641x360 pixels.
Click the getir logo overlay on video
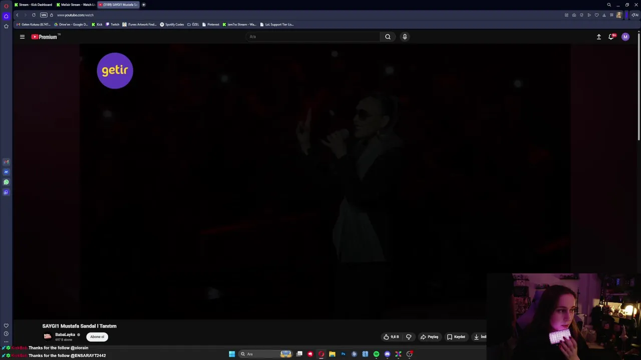tap(115, 70)
